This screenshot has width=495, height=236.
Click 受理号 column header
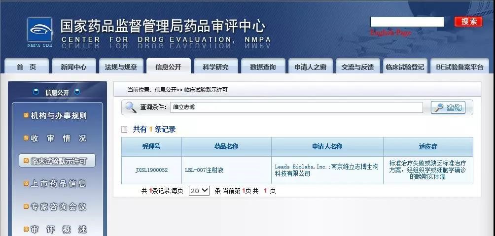tap(151, 147)
